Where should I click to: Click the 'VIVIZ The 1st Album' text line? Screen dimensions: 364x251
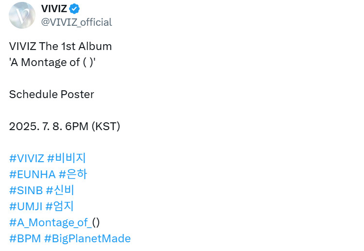(60, 46)
